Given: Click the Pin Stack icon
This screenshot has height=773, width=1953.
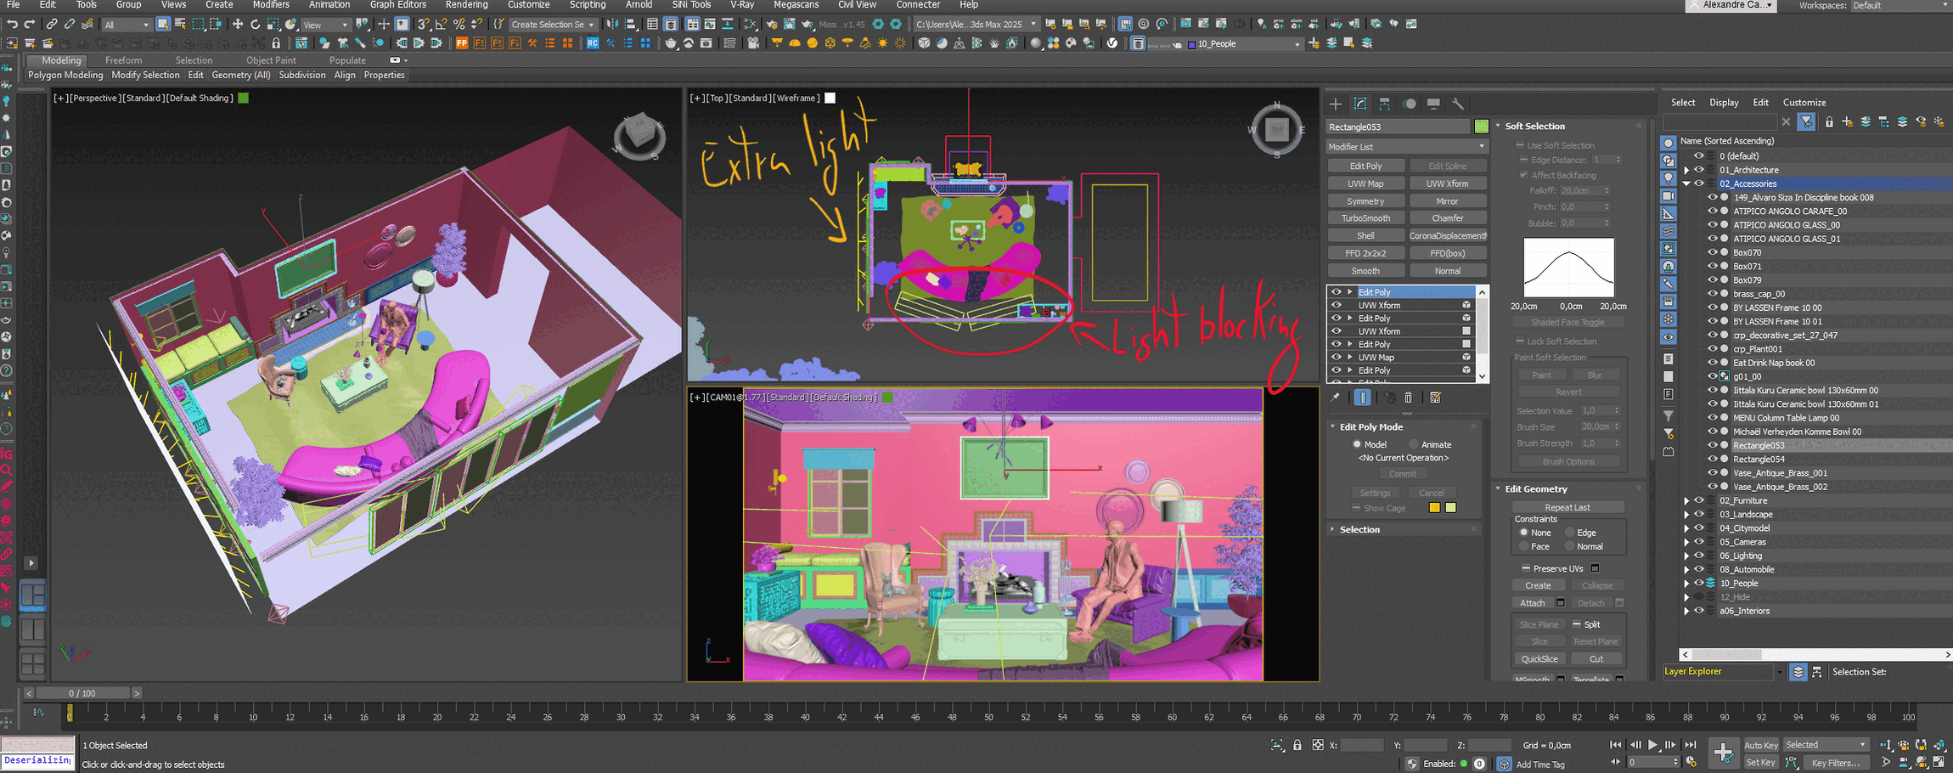Looking at the screenshot, I should click(1336, 398).
